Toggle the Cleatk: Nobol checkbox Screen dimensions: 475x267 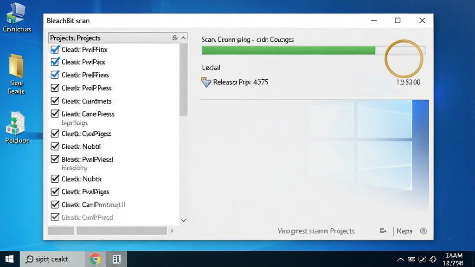pyautogui.click(x=55, y=146)
